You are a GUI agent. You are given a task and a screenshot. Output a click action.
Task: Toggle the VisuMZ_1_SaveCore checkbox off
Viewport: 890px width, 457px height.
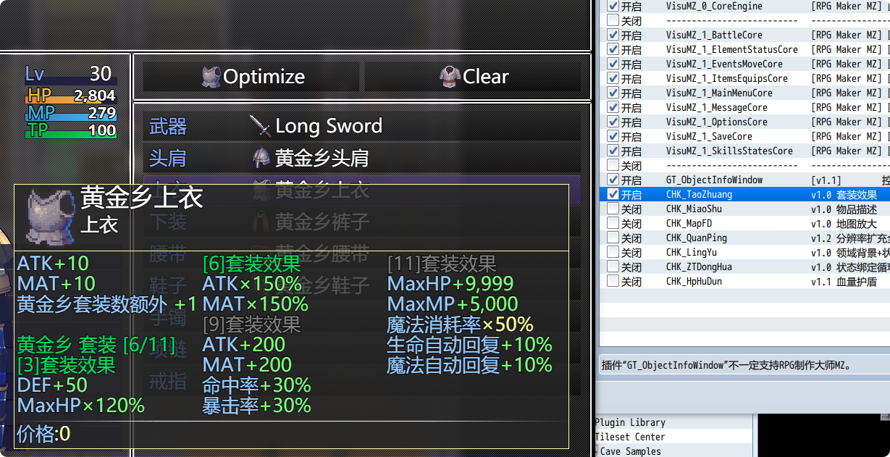613,136
